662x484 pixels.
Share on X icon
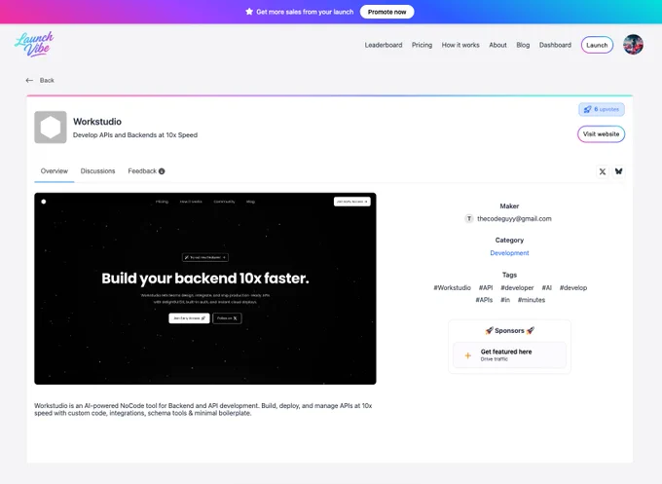603,171
